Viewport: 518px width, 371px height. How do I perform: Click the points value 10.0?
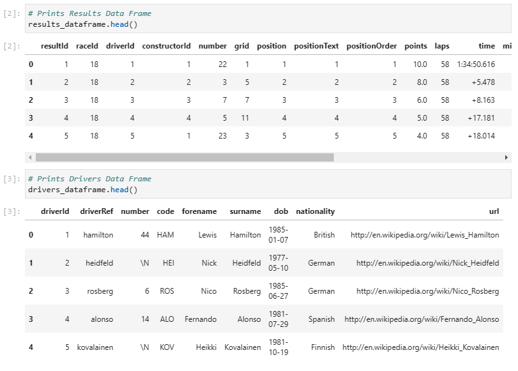420,64
